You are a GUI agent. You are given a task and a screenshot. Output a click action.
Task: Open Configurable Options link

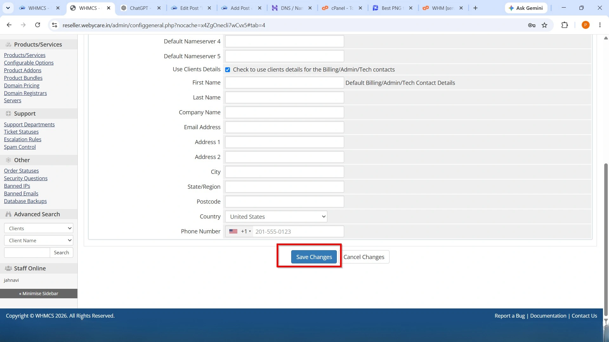[29, 63]
